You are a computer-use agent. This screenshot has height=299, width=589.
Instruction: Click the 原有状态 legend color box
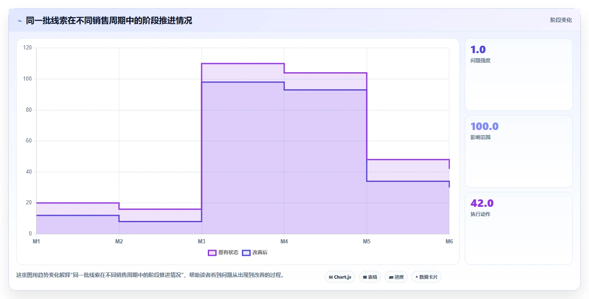[212, 252]
